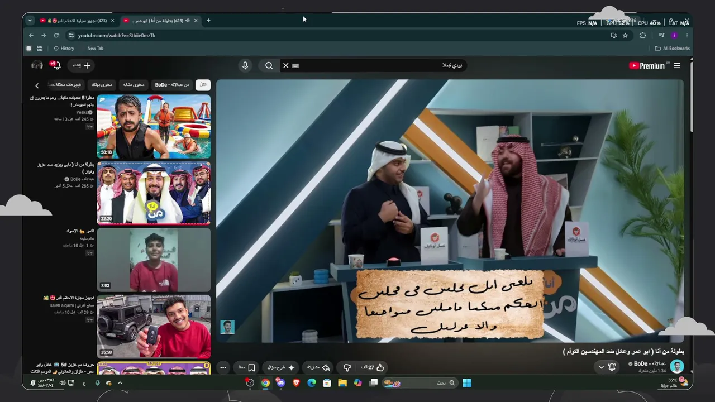Viewport: 715px width, 402px height.
Task: Go back in browser history
Action: tap(31, 35)
